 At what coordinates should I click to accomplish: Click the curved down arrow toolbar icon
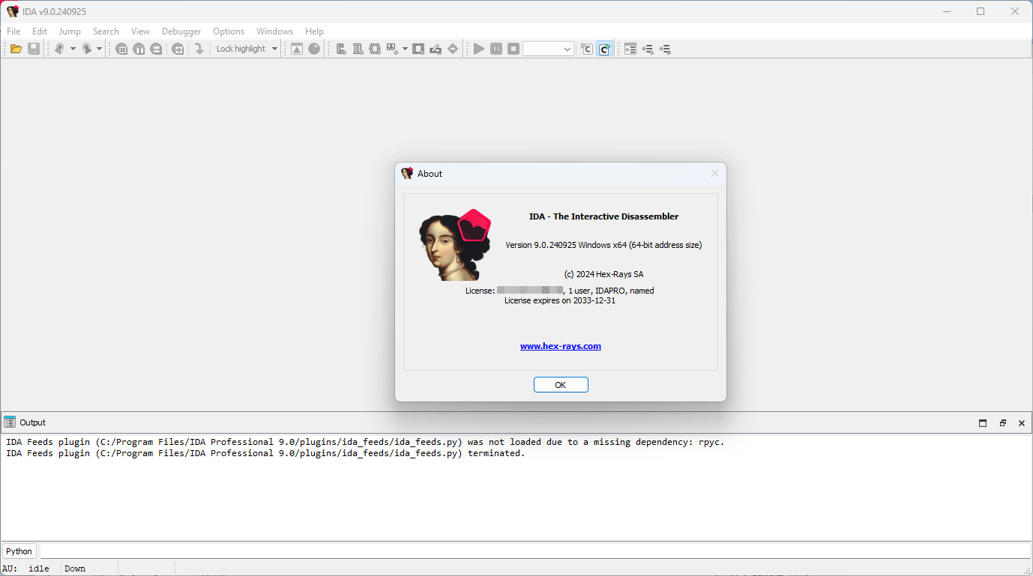(199, 49)
